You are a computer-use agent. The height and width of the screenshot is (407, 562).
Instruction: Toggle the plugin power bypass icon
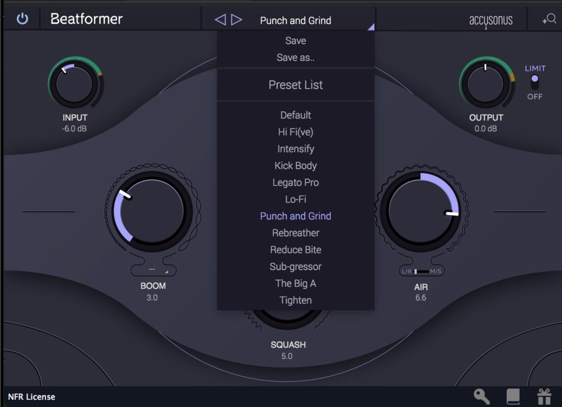click(22, 19)
